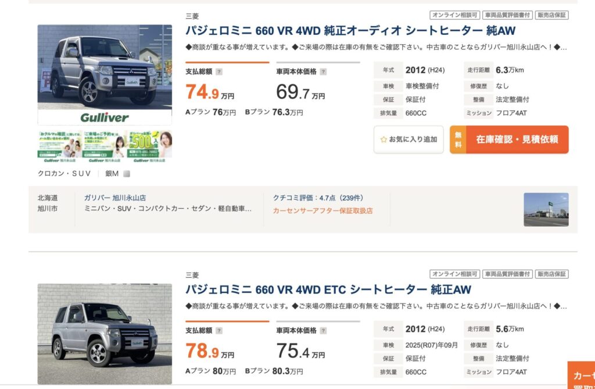Open カーセンサーアフター保証取扱店 link
The image size is (595, 389).
point(322,210)
